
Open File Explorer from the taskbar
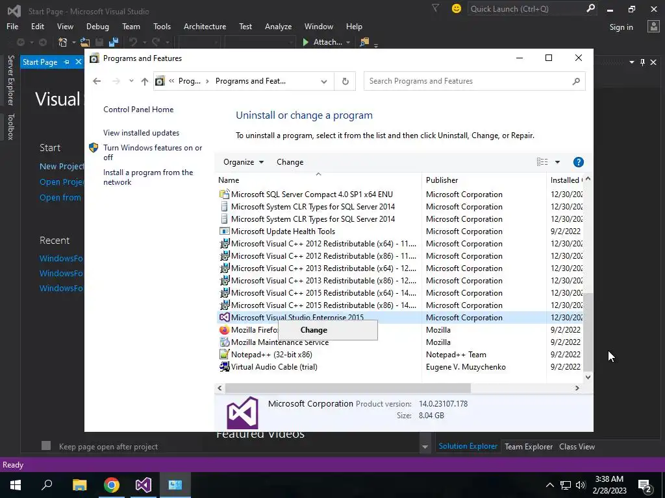[x=80, y=485]
